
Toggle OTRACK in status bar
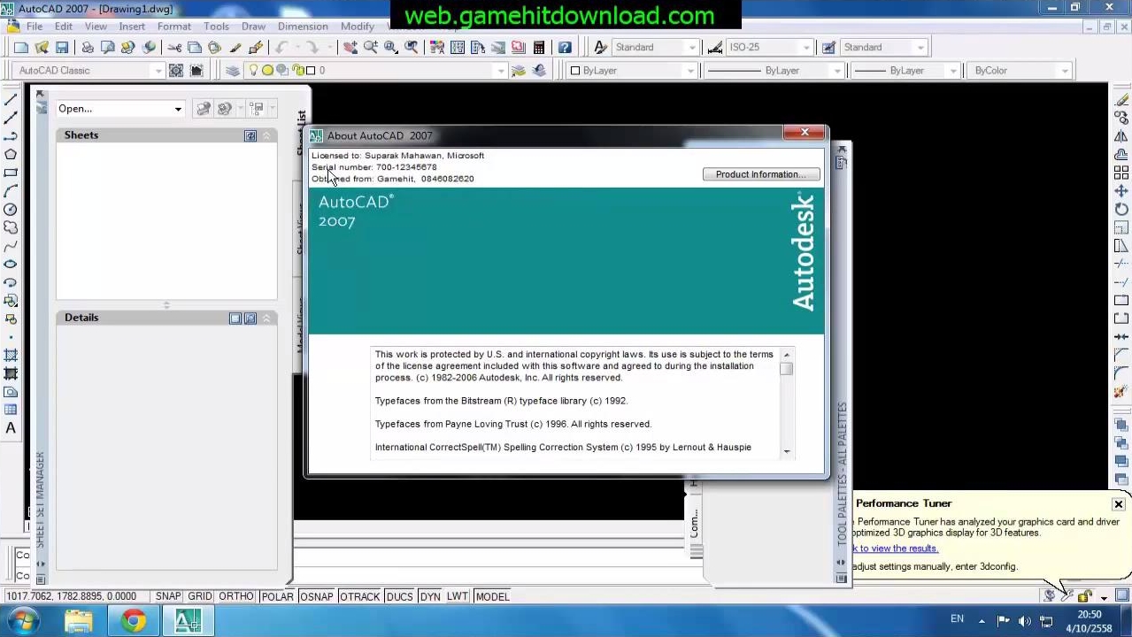point(359,596)
